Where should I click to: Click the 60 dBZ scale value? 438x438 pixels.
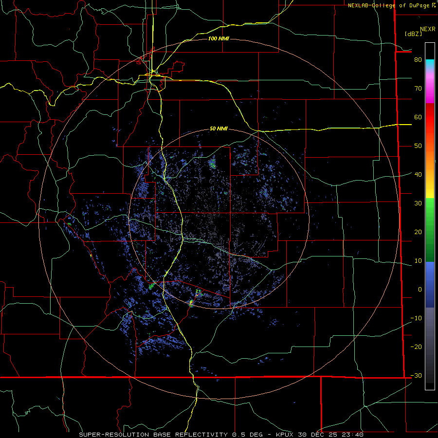[418, 117]
